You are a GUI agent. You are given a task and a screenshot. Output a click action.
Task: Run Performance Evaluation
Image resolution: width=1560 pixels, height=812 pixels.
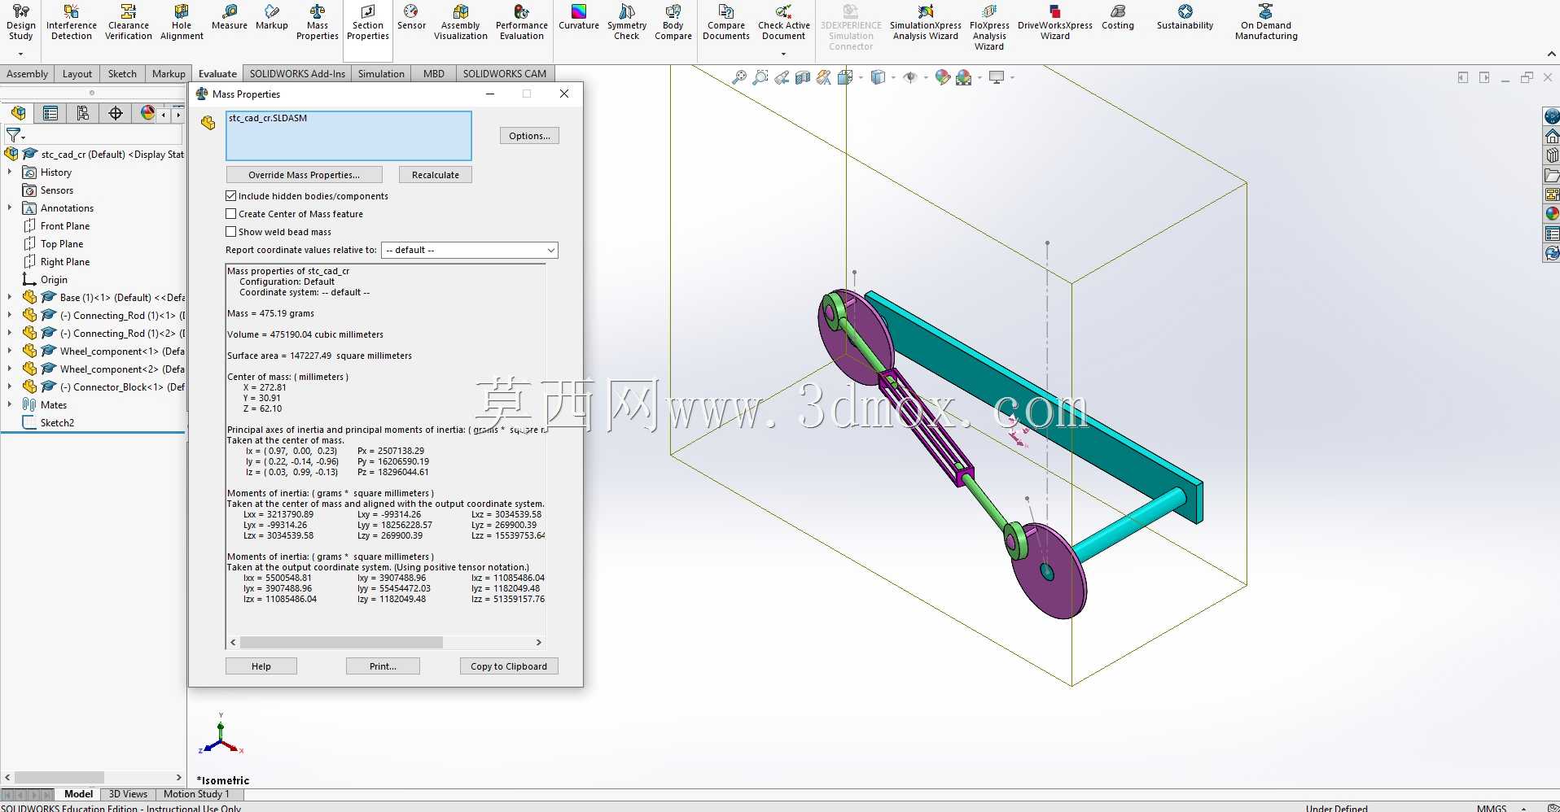(x=522, y=22)
